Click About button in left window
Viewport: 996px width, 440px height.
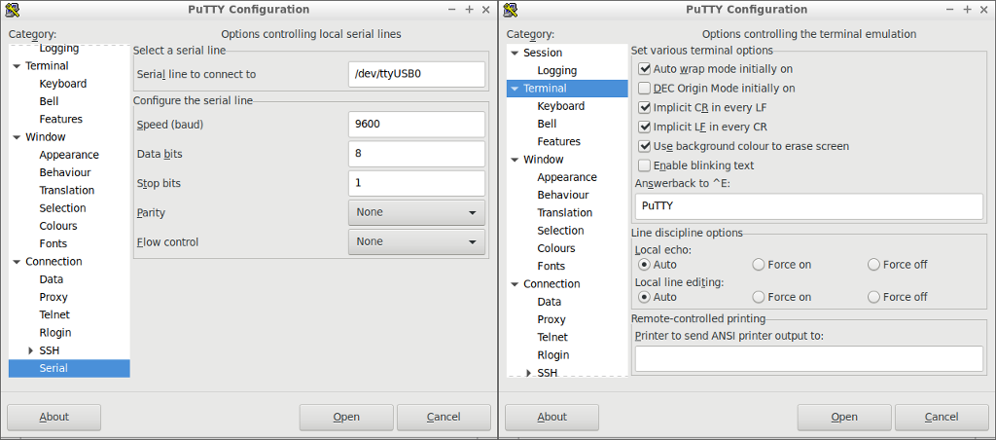tap(54, 417)
